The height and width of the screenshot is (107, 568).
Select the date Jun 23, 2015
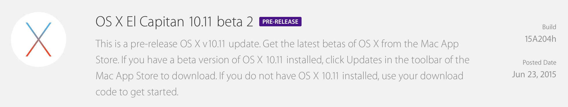(534, 74)
